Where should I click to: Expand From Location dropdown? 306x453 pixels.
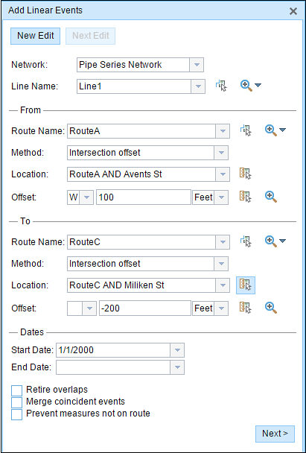coord(223,174)
